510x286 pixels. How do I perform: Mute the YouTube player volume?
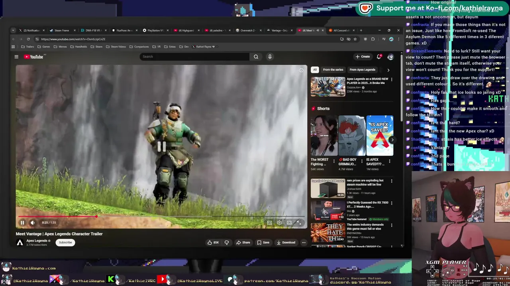click(x=33, y=222)
